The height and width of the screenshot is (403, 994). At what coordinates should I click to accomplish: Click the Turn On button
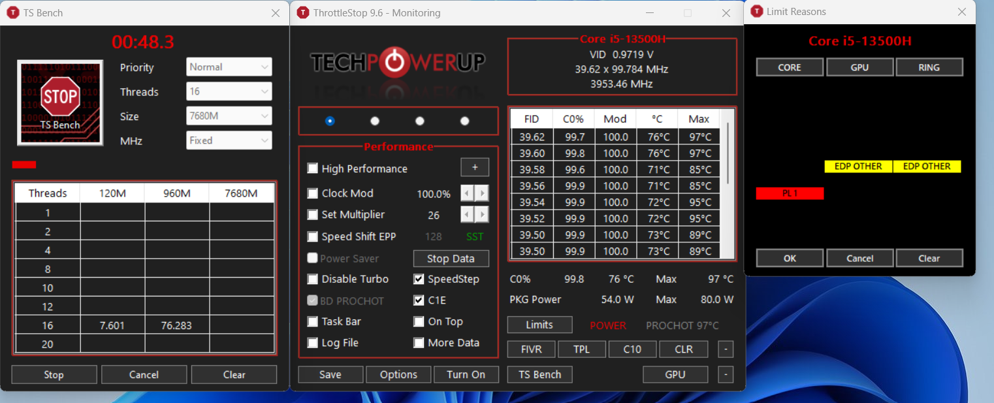click(x=466, y=374)
